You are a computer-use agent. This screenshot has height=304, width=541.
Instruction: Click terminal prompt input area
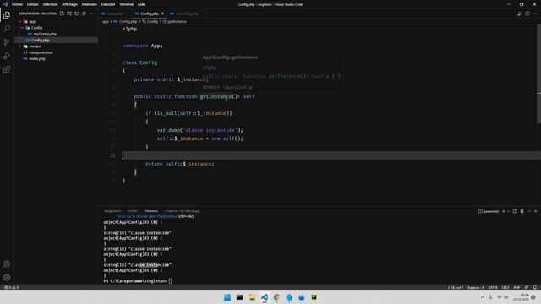[x=170, y=281]
